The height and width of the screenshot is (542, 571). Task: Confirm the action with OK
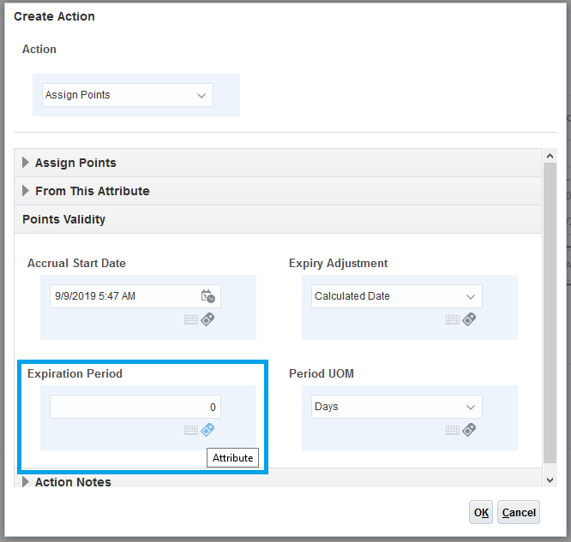(481, 512)
